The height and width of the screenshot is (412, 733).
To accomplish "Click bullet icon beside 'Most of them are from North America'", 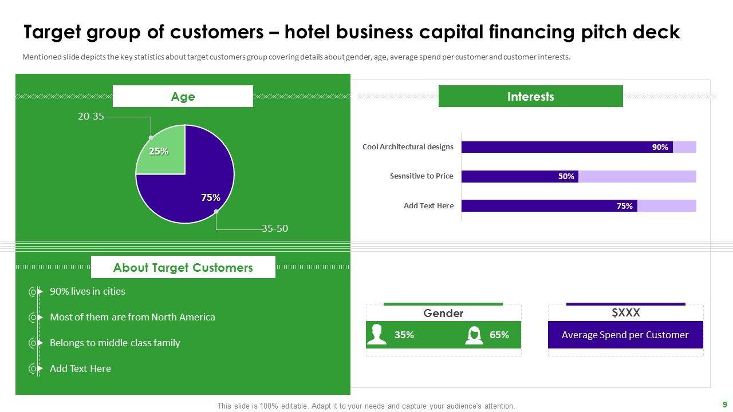I will point(33,318).
